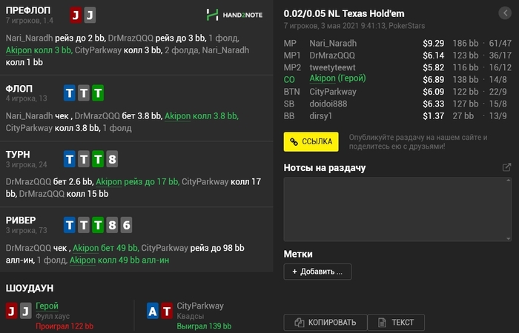The height and width of the screenshot is (333, 519).
Task: Click the green T card on flop
Action: click(97, 93)
